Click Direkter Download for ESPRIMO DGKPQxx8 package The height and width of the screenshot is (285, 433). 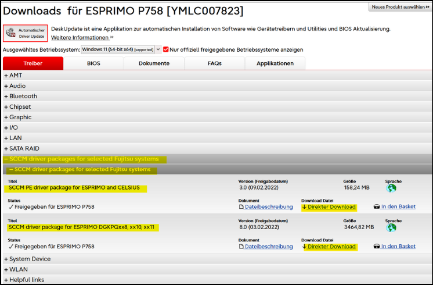[329, 247]
